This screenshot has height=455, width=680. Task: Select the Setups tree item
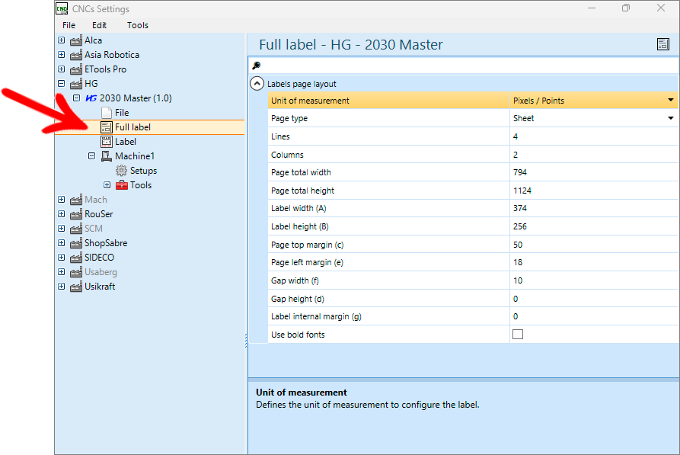pyautogui.click(x=144, y=171)
